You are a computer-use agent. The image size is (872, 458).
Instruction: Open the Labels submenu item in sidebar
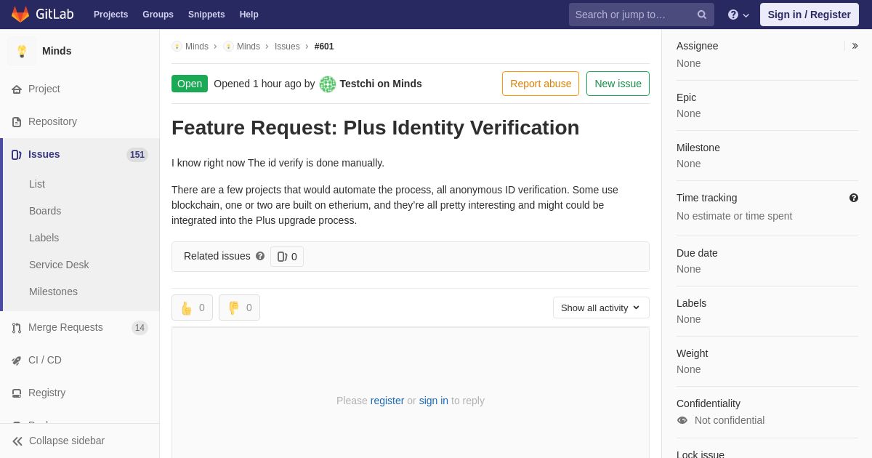tap(44, 238)
